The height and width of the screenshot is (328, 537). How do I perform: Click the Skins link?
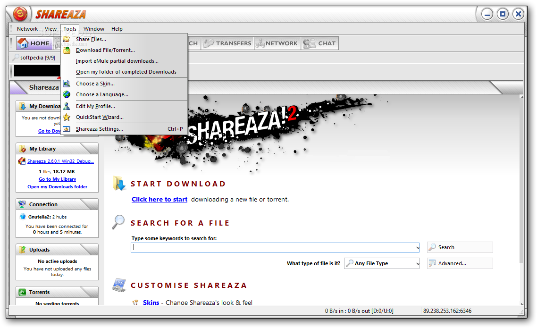151,303
